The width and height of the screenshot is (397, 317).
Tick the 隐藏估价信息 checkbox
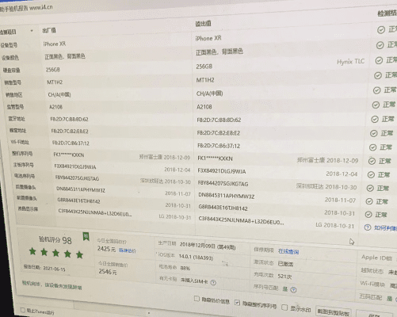(197, 299)
